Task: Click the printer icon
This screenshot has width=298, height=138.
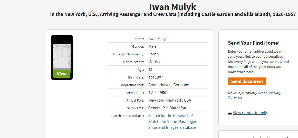Action: 230,113
